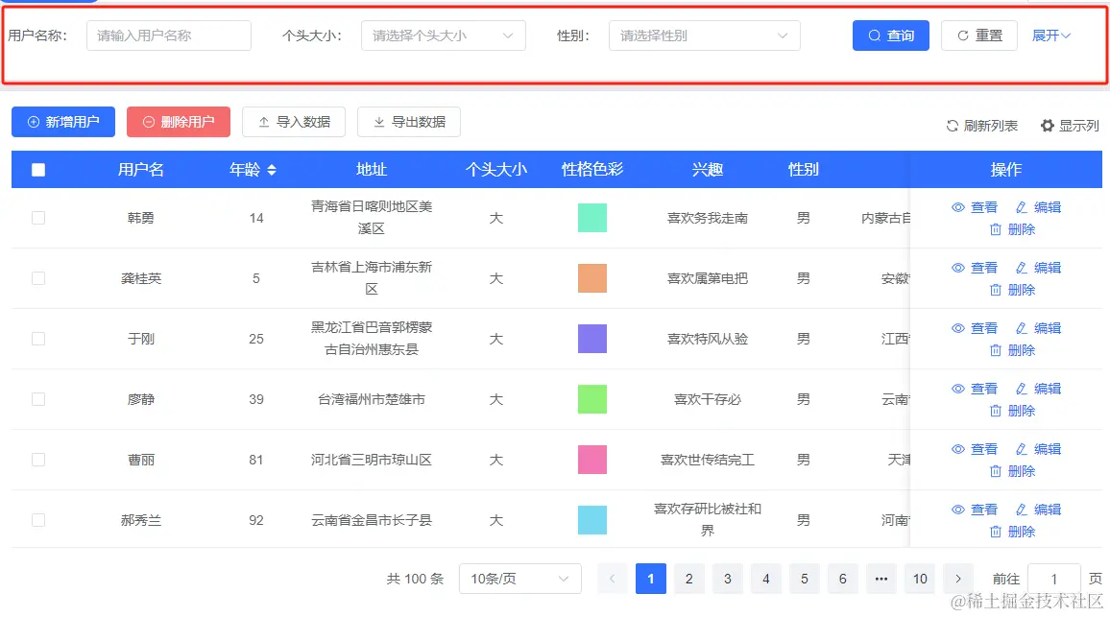Viewport: 1110px width, 617px height.
Task: Edit the 于刚 row with 编辑
Action: pos(1039,328)
